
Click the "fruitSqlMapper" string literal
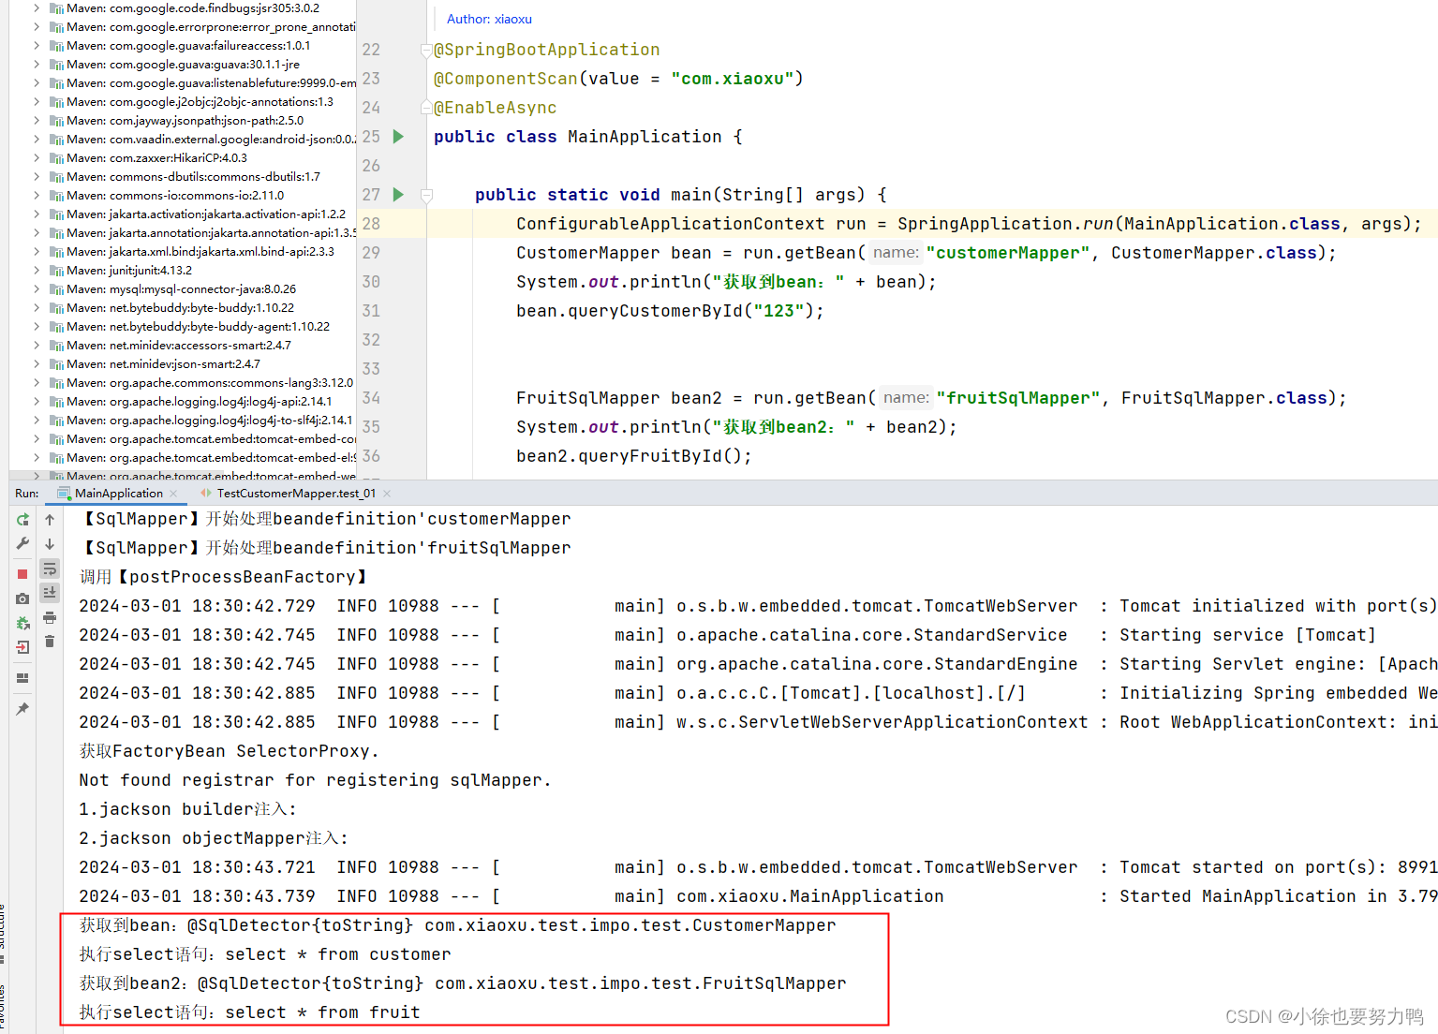click(x=1018, y=398)
